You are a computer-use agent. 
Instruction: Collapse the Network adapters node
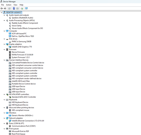[x=4, y=118]
